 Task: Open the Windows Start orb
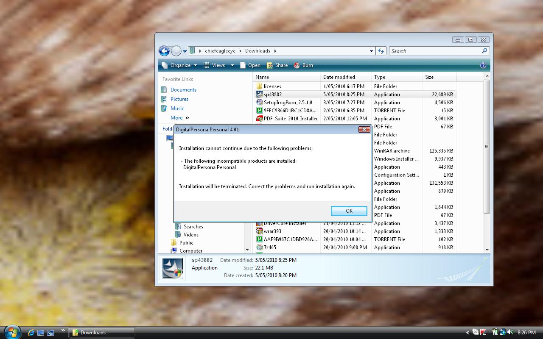12,332
